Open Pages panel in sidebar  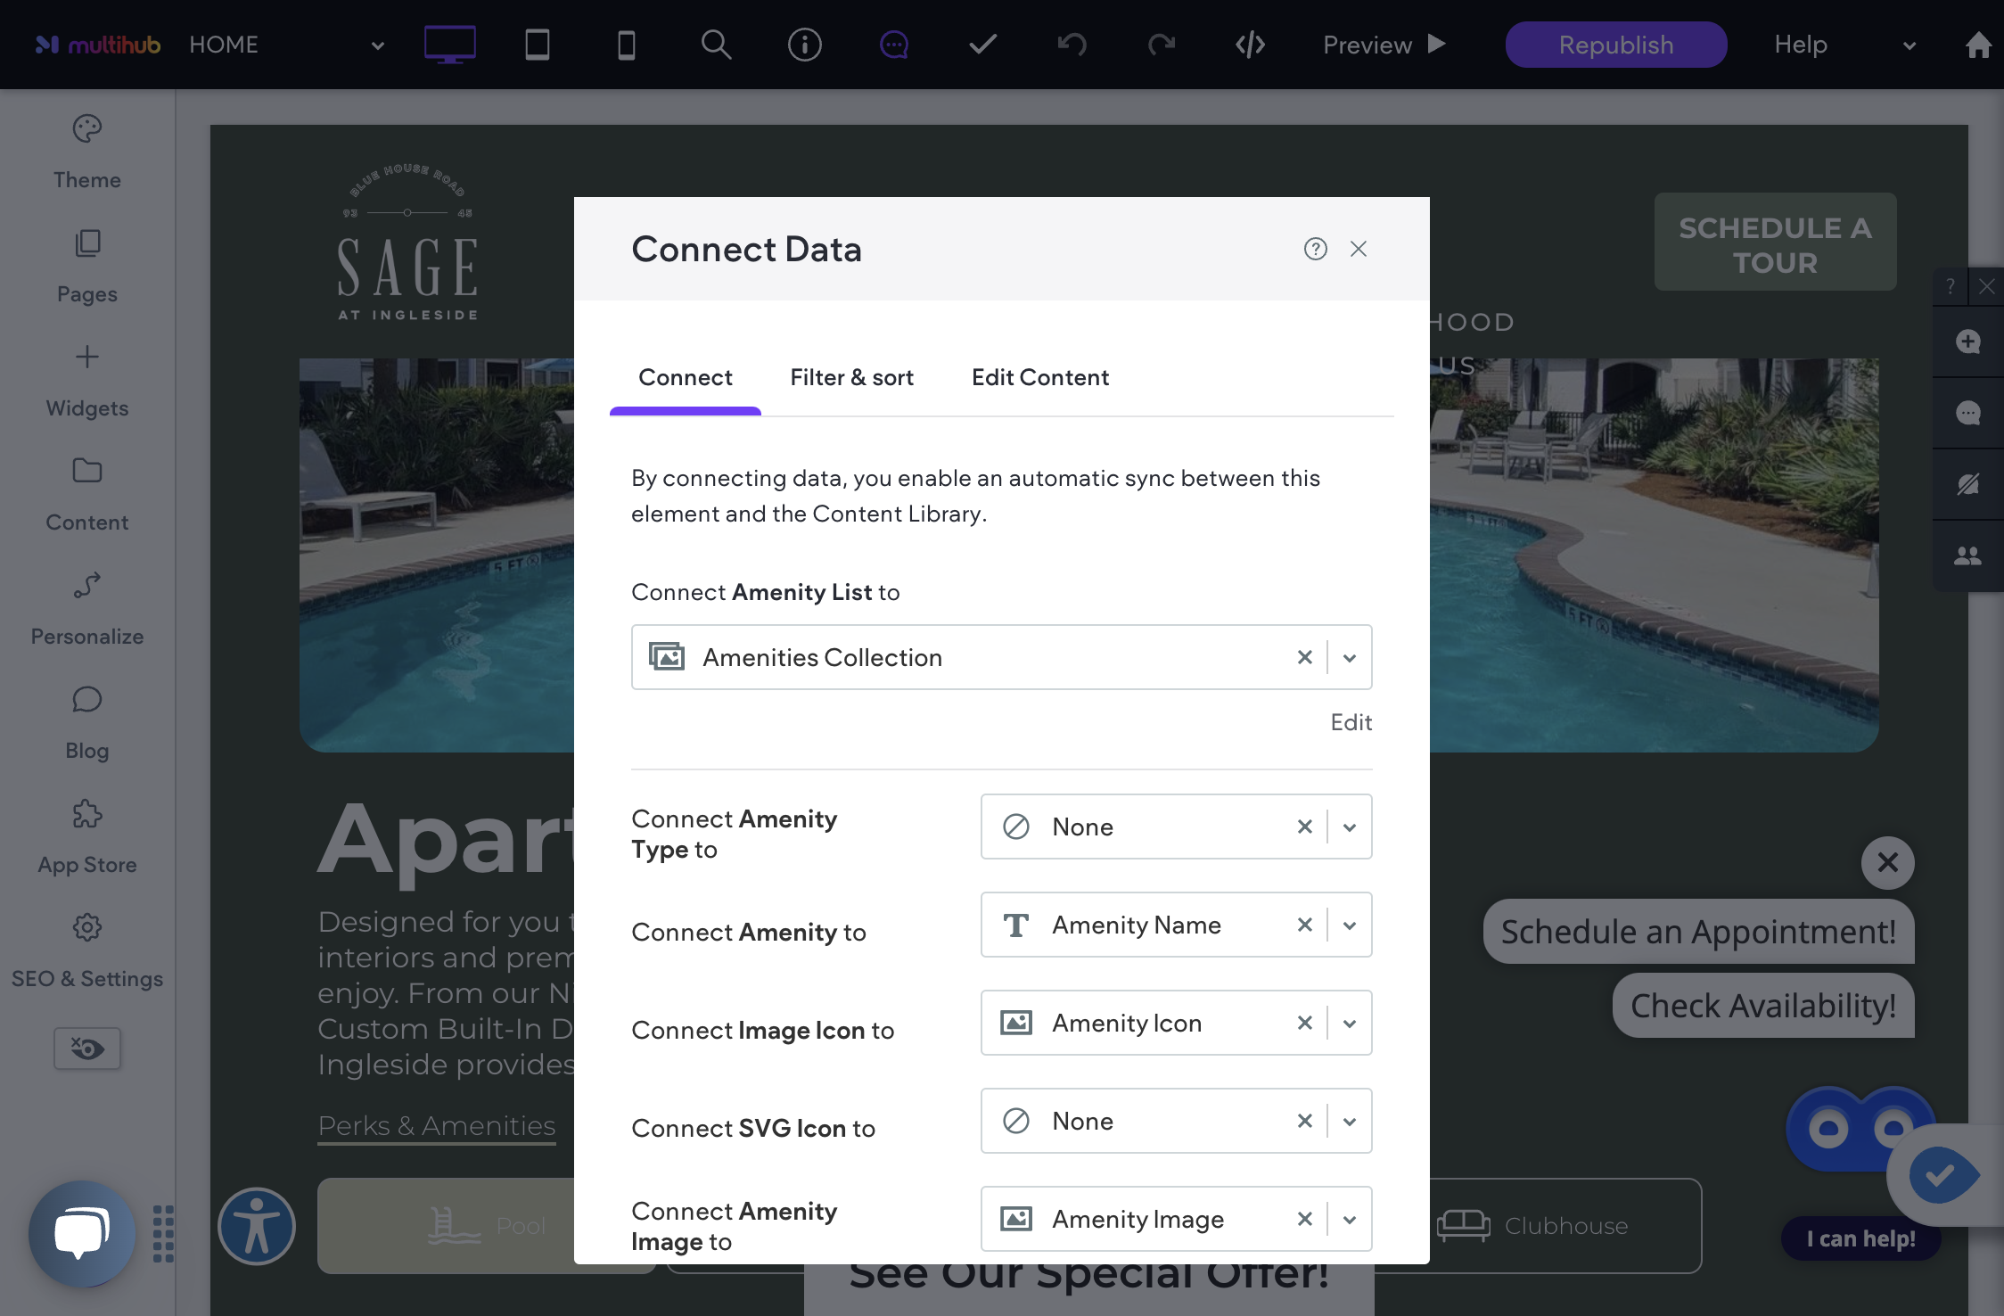tap(87, 267)
